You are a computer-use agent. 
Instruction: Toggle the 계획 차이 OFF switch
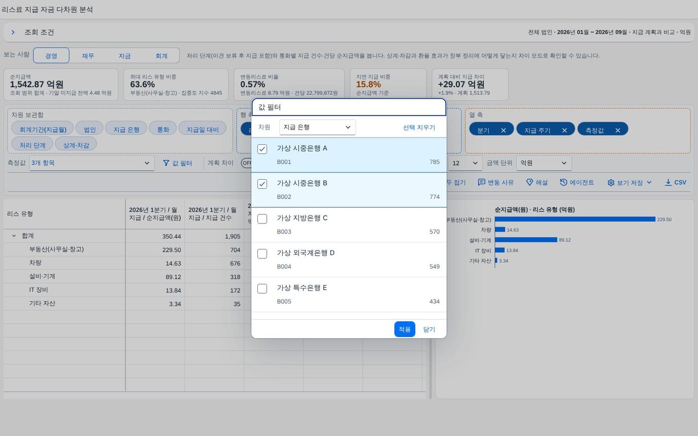[247, 163]
